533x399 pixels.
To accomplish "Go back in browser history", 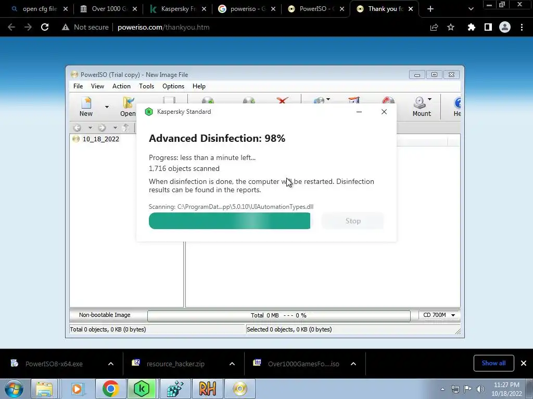I will [x=11, y=27].
